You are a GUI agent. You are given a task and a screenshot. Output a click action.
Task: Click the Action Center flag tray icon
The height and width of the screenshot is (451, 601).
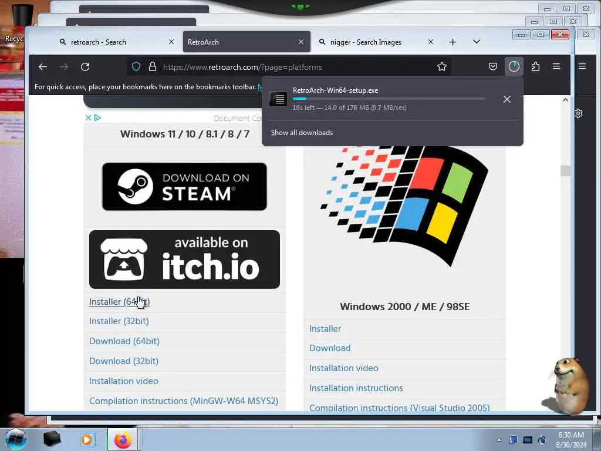click(513, 440)
